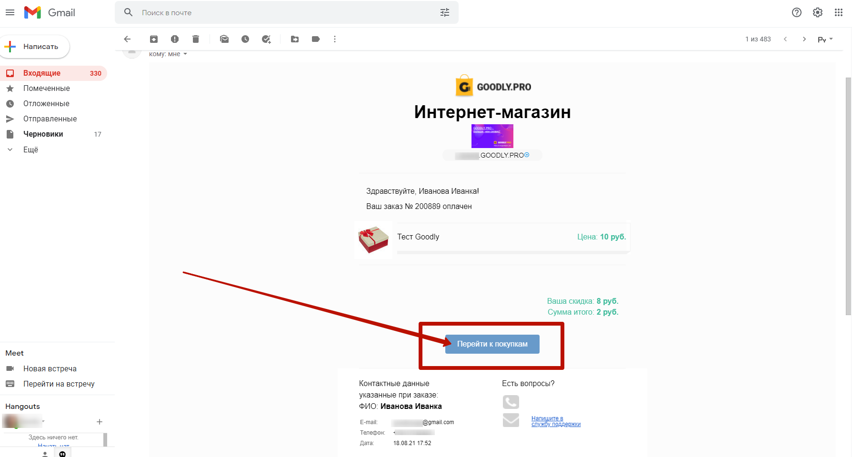Click the Тест Goodly product name
Viewport: 852px width, 457px height.
[418, 237]
